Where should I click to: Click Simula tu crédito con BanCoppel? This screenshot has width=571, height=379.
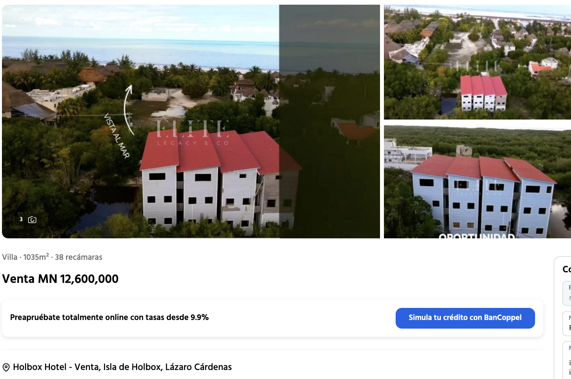[465, 318]
